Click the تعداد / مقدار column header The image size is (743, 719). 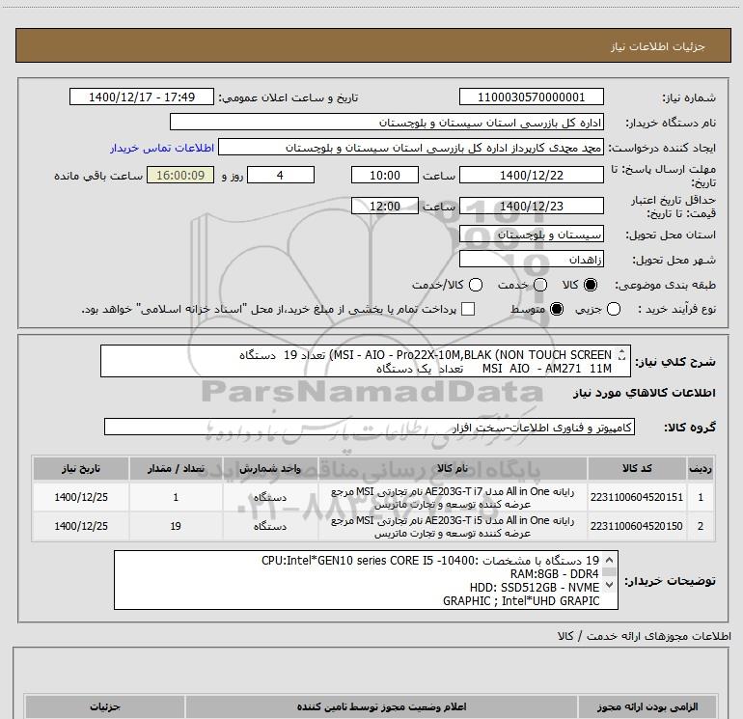(176, 468)
